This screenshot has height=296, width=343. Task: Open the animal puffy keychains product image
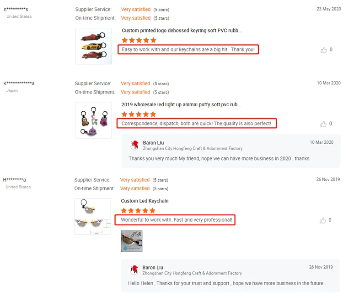[x=93, y=120]
